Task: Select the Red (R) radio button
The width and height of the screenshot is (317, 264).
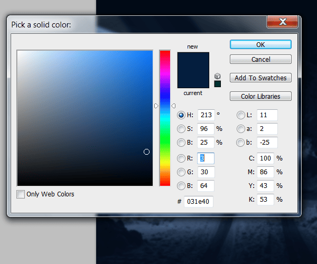Action: click(x=181, y=158)
